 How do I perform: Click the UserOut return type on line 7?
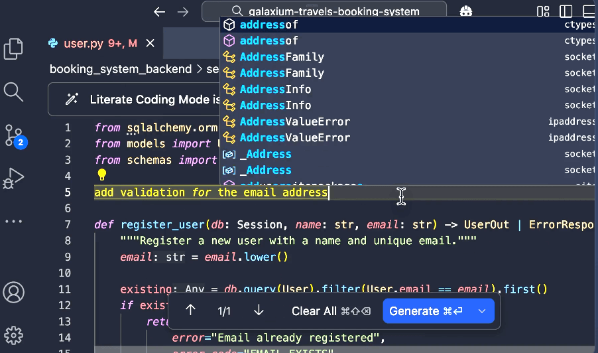pos(486,224)
